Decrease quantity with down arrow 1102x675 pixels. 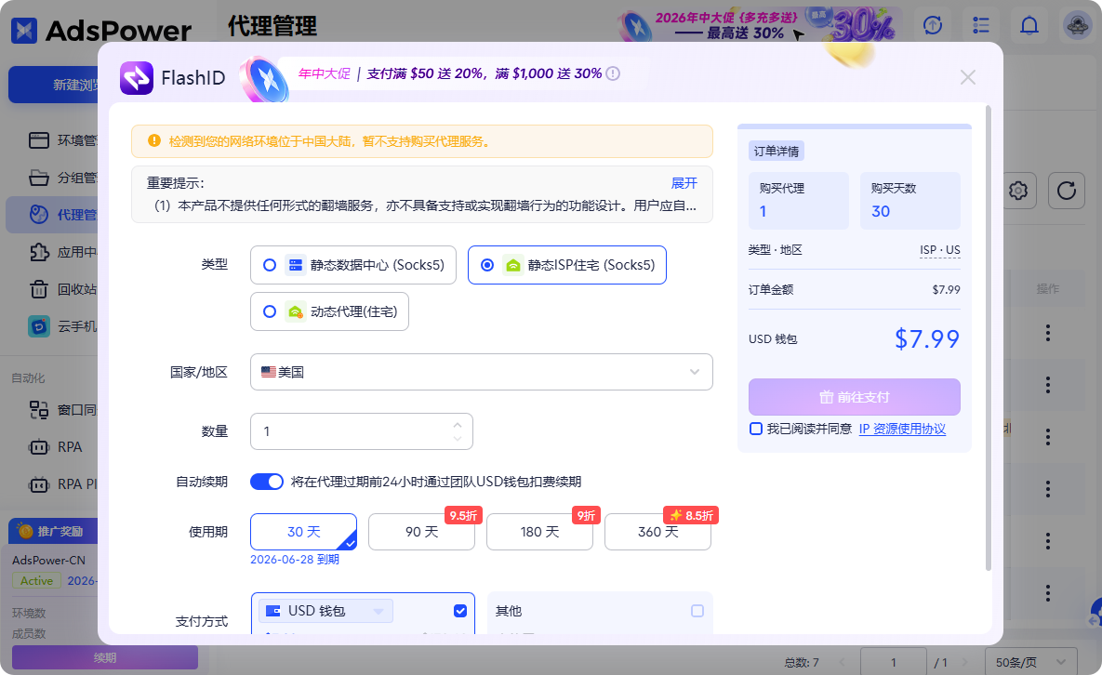pos(458,438)
